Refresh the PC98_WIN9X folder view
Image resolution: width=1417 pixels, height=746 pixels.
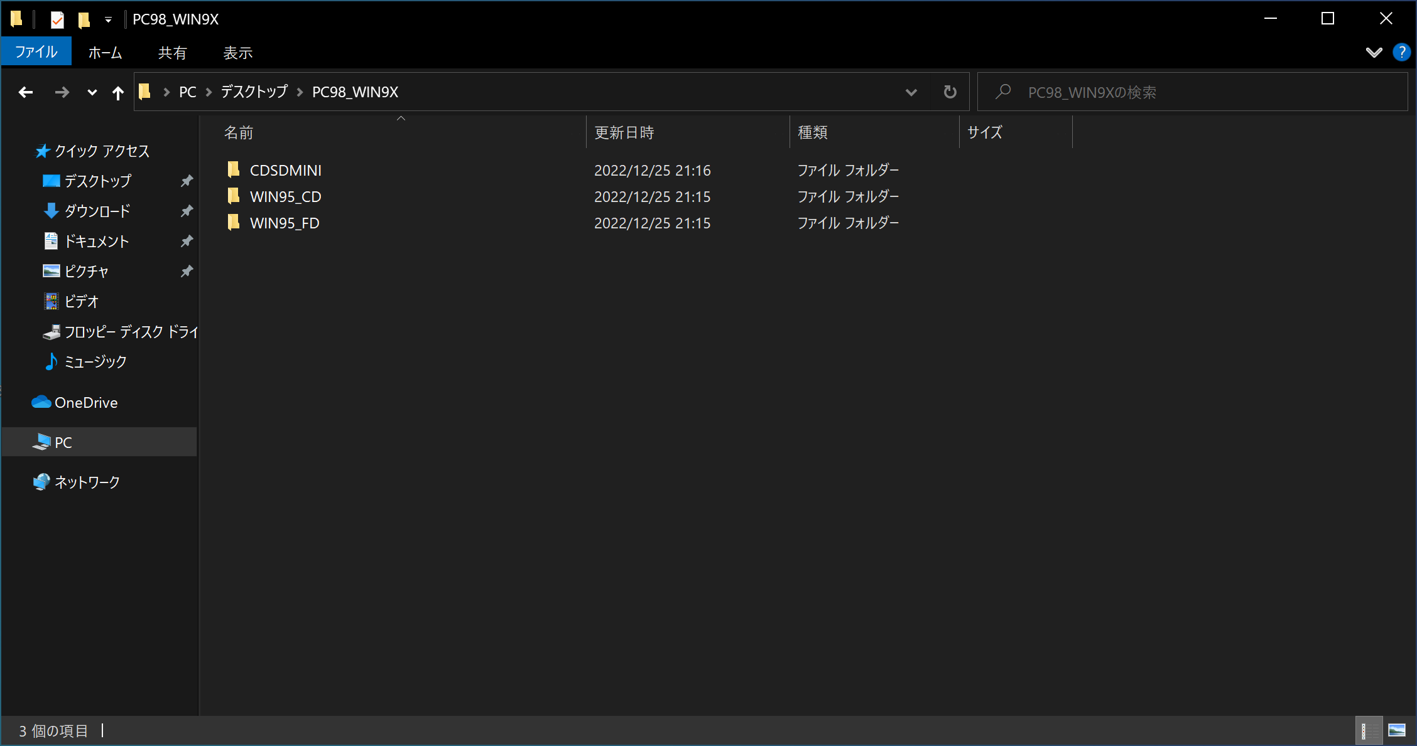point(950,92)
